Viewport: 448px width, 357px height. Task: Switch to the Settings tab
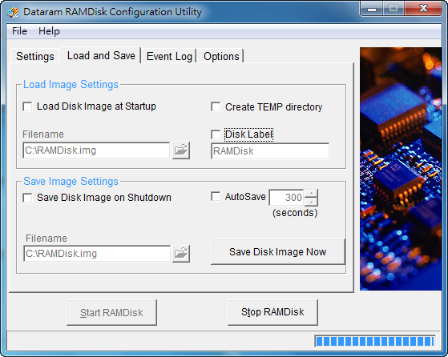[x=34, y=56]
